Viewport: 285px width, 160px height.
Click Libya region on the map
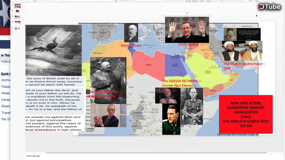coord(148,65)
